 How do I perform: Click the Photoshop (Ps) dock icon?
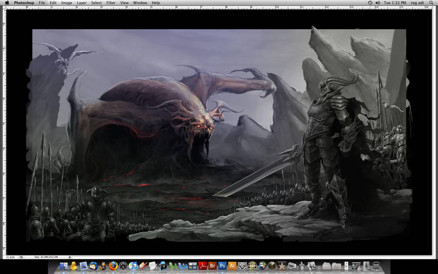[x=222, y=266]
